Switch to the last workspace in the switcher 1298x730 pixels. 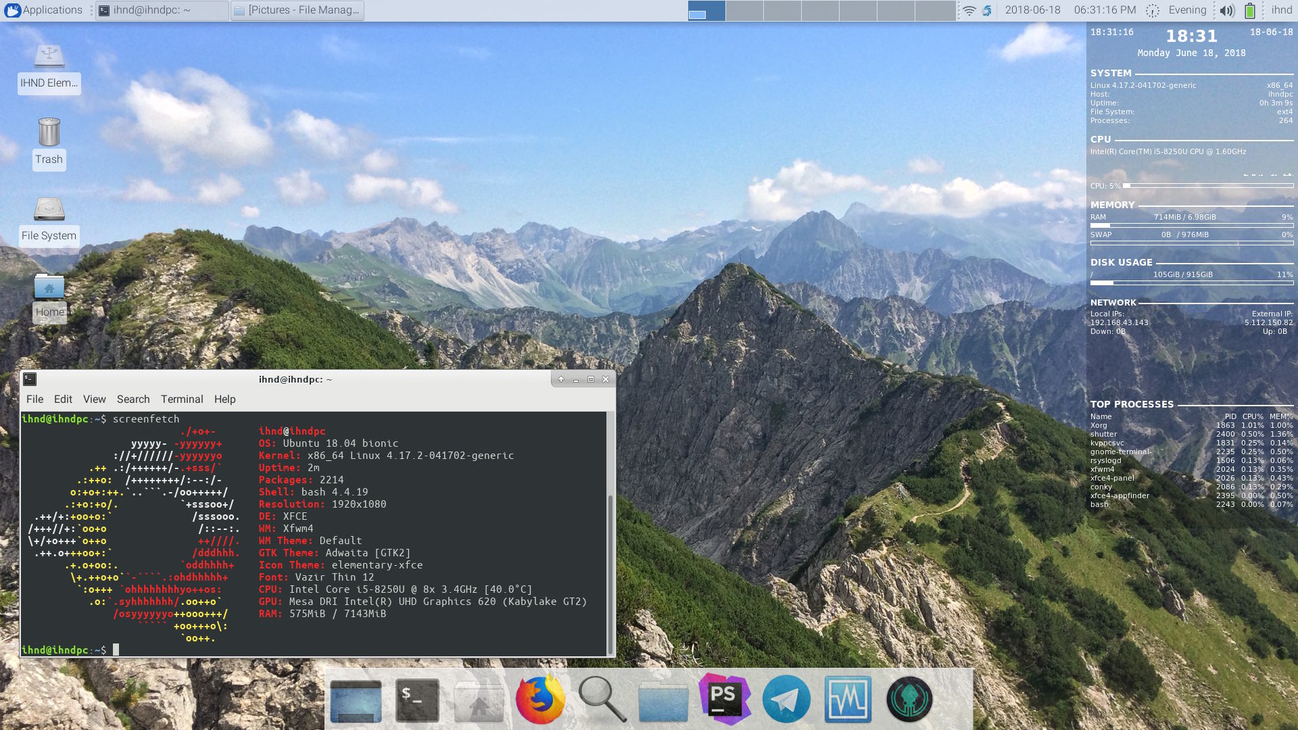935,10
